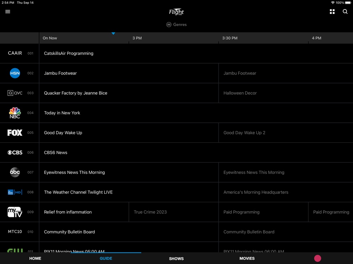353x264 pixels.
Task: Check the Wi-Fi status icon
Action: coord(333,3)
